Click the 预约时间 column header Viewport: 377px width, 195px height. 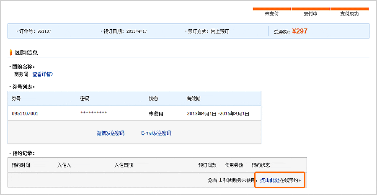pos(21,165)
